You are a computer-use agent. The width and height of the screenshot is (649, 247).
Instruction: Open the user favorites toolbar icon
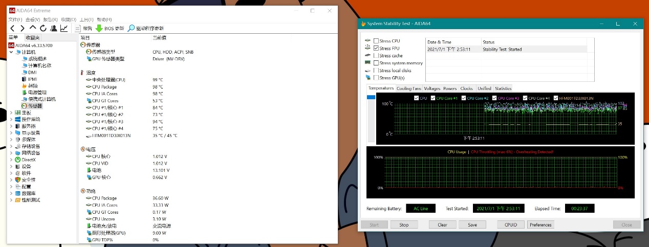click(53, 28)
